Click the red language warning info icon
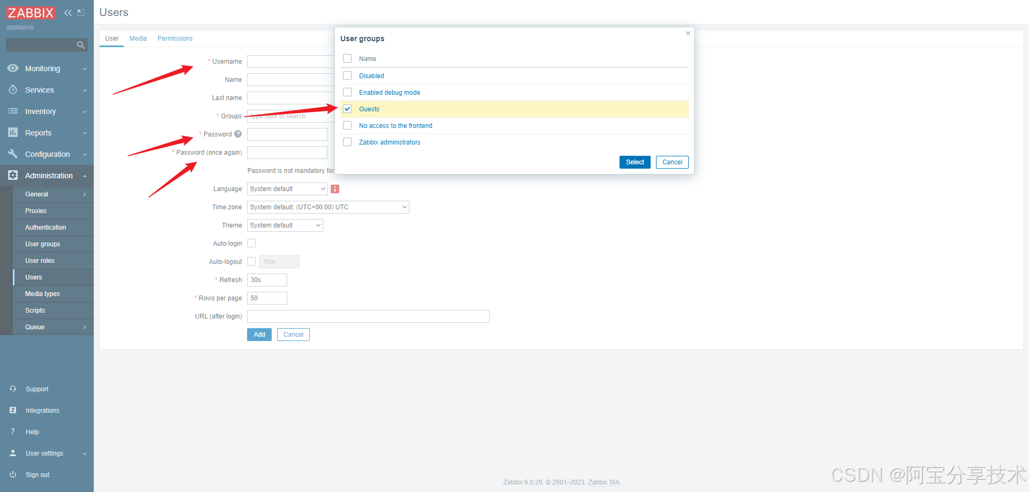The height and width of the screenshot is (492, 1029). pos(335,189)
